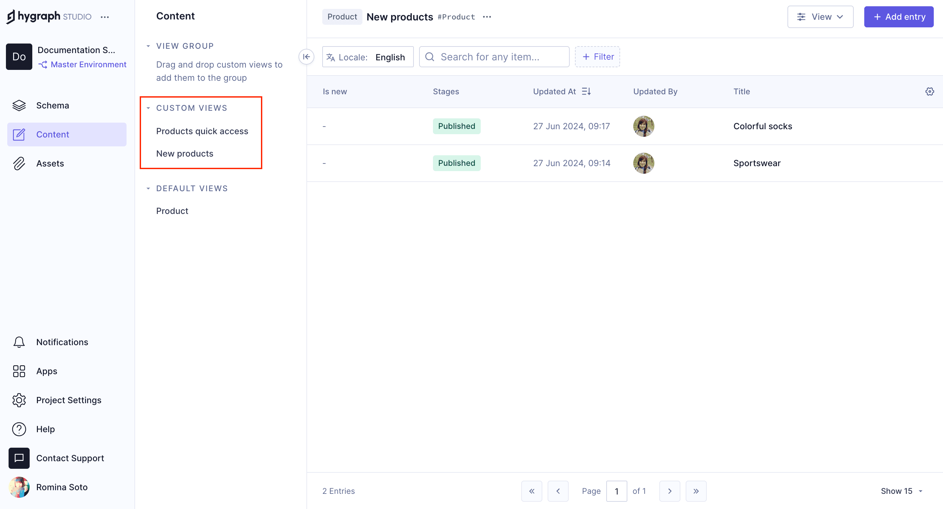Open the Schema section
The width and height of the screenshot is (943, 509).
(52, 105)
